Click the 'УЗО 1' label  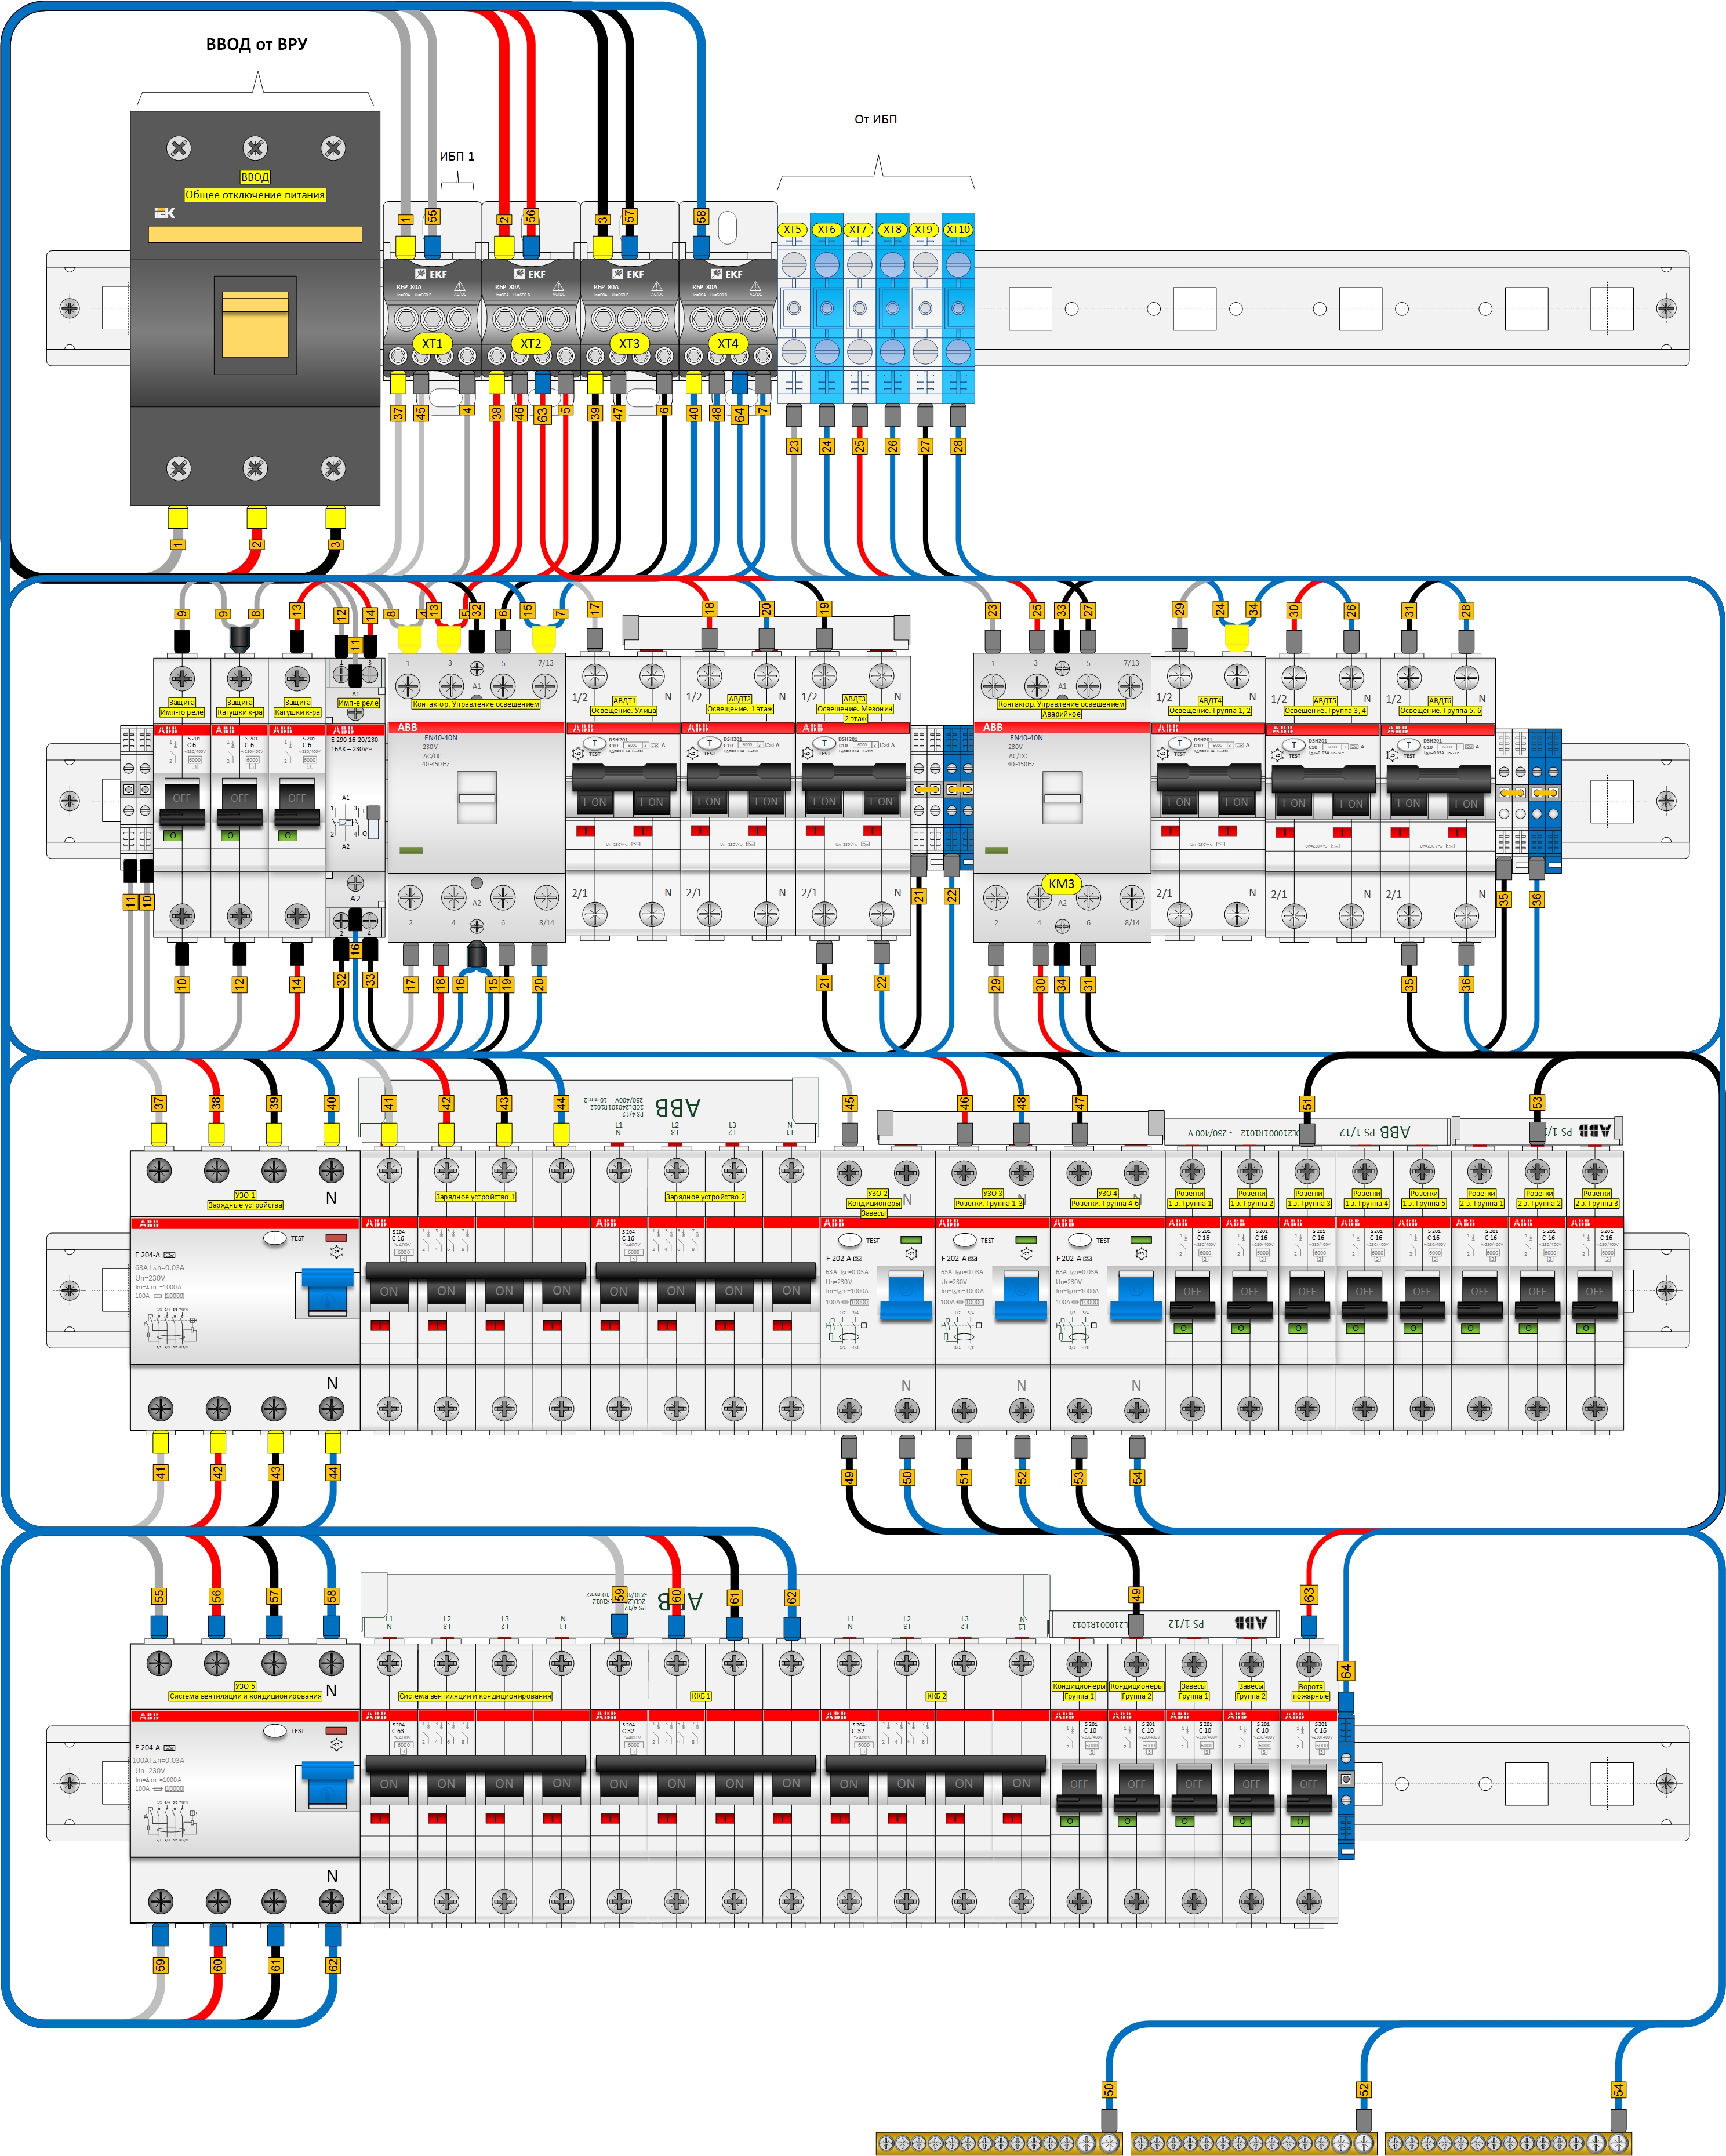245,1195
